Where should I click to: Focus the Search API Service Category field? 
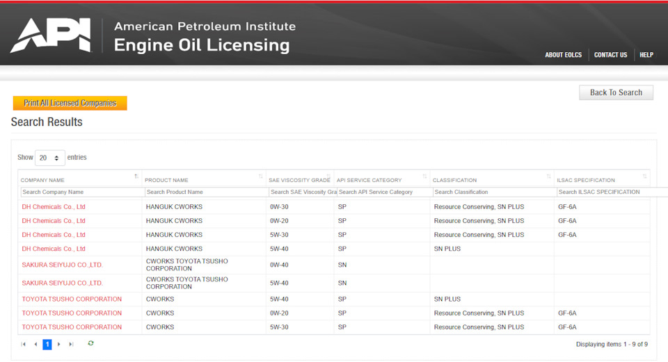[x=385, y=192]
